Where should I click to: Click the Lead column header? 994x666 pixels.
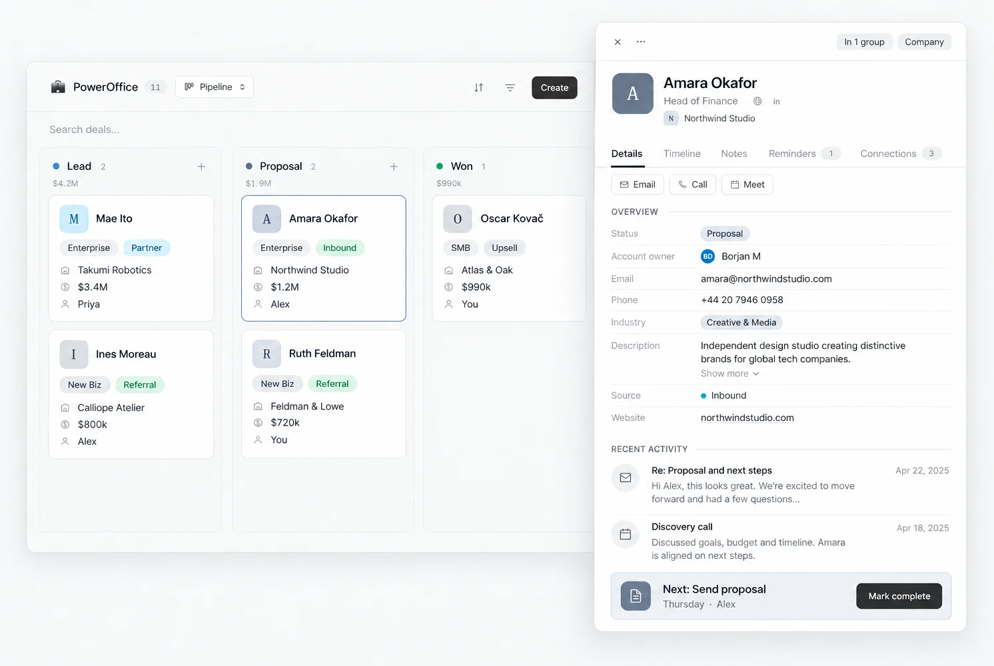coord(79,166)
